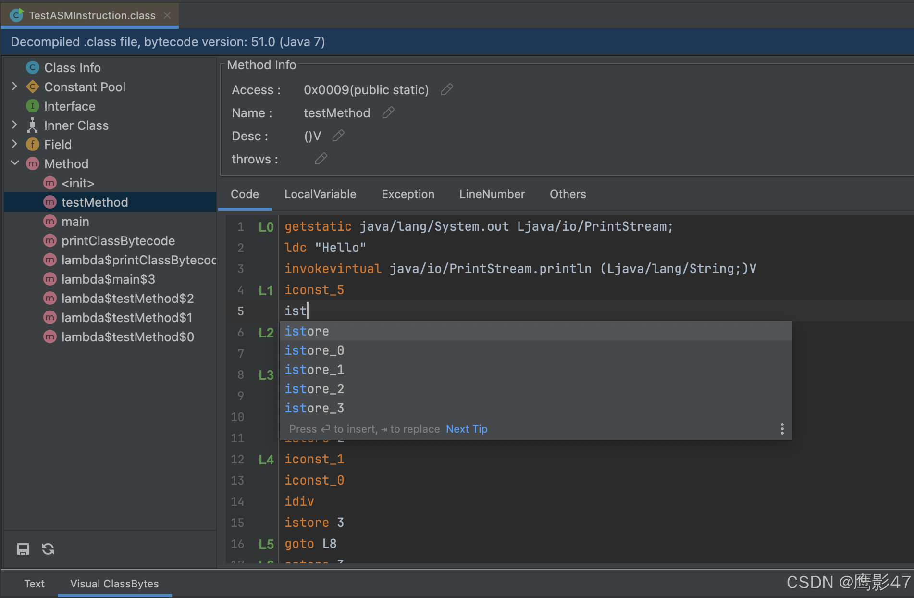Image resolution: width=914 pixels, height=598 pixels.
Task: Expand the Inner Class node
Action: tap(15, 125)
